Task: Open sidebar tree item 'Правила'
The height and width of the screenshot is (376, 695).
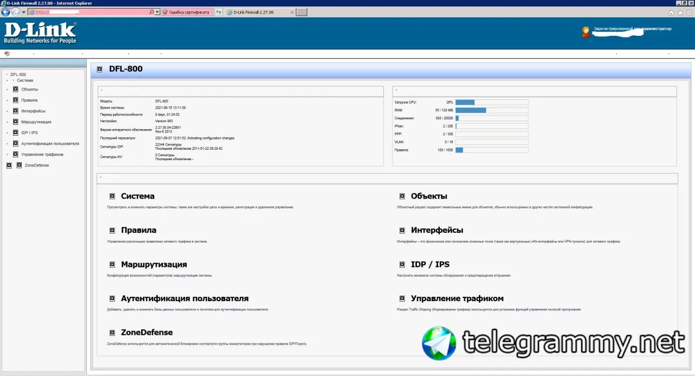Action: pyautogui.click(x=29, y=100)
